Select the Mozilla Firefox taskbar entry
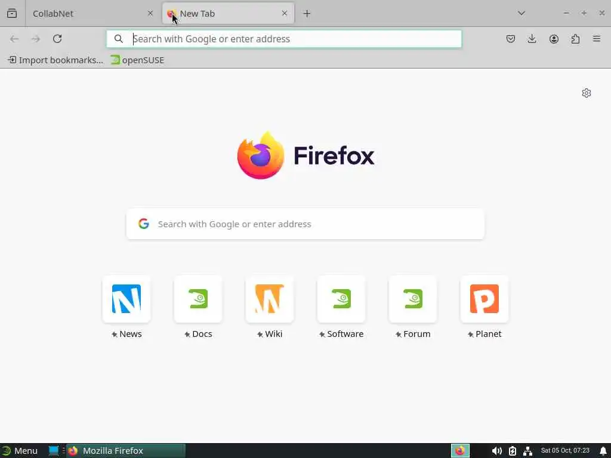Screen dimensions: 611x458 click(125, 451)
